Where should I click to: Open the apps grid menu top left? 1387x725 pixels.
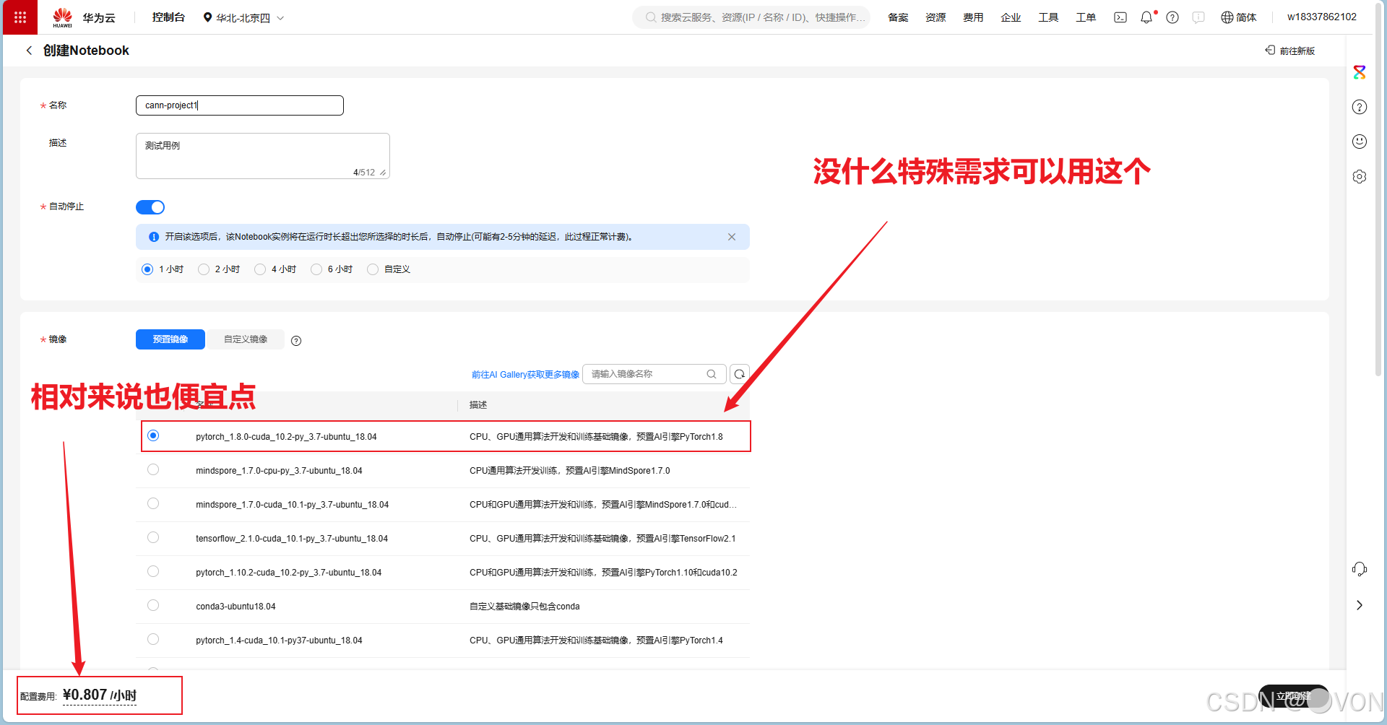20,17
